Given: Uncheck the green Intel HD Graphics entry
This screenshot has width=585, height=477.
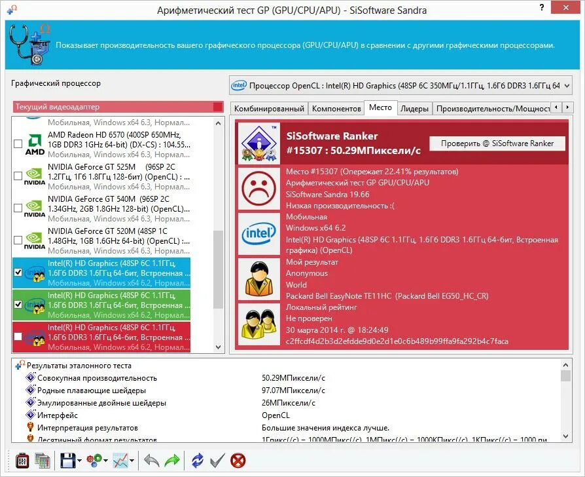Looking at the screenshot, I should [x=18, y=305].
